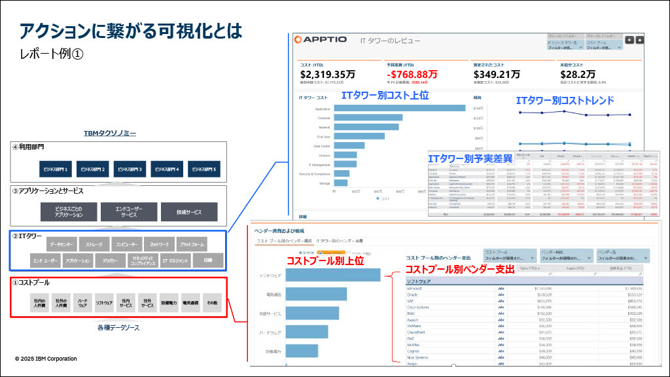
Task: Select the CapEx (YTD) display radio button
Action: click(349, 254)
